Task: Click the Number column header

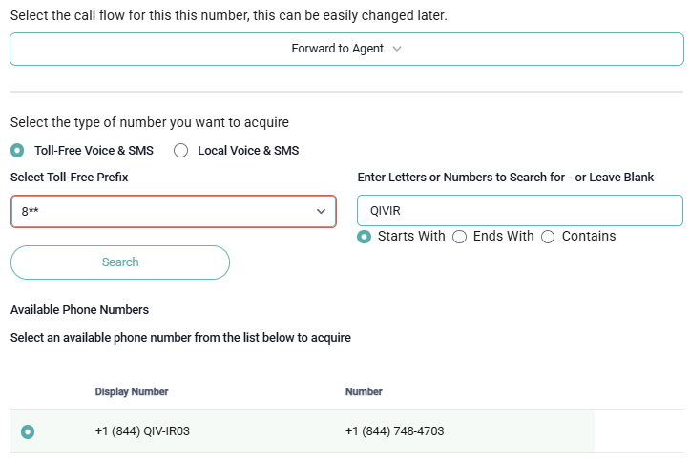Action: tap(364, 391)
